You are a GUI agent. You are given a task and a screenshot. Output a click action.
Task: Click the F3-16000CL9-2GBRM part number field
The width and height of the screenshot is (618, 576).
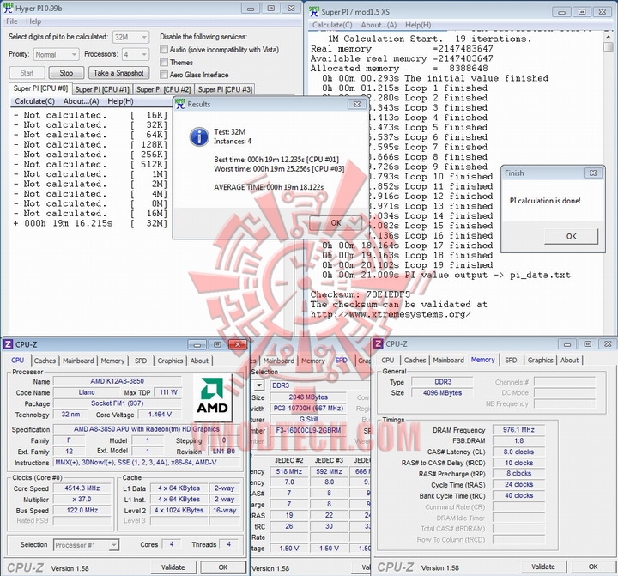308,431
